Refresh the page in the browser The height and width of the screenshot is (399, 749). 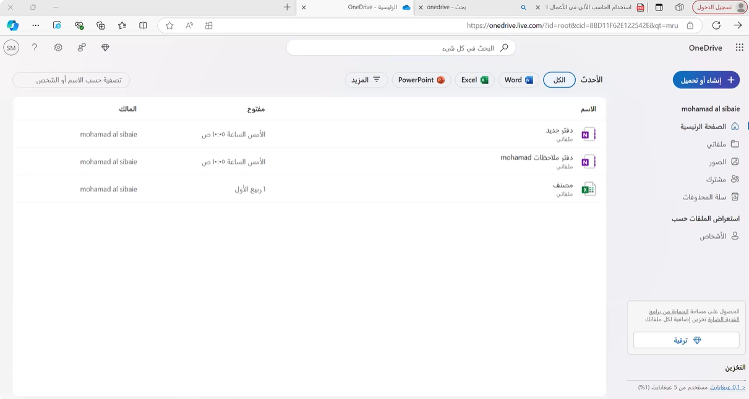(716, 25)
